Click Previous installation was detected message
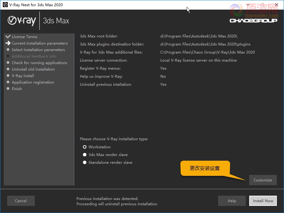This screenshot has width=284, height=213. [x=107, y=198]
